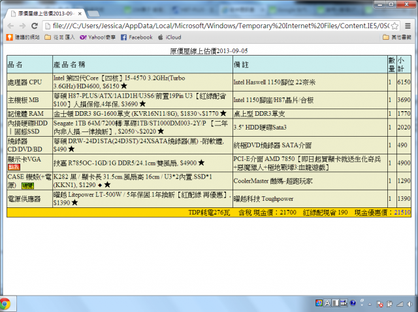Open the Chrome hamburger menu
Viewport: 418px width, 312px height.
408,26
